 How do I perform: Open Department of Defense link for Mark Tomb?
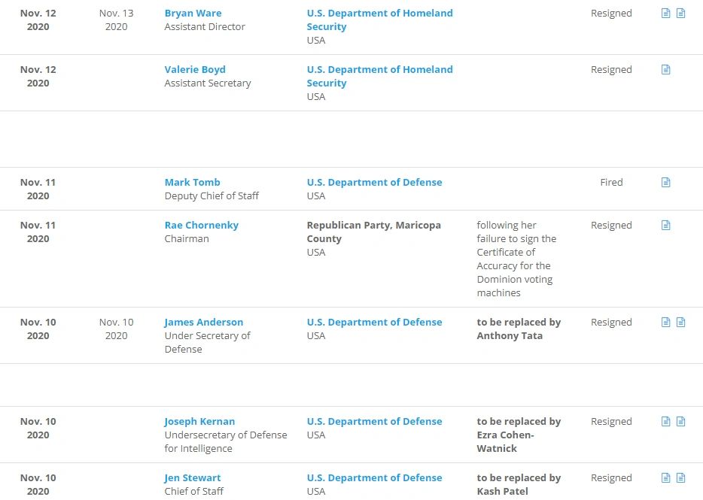(x=374, y=183)
